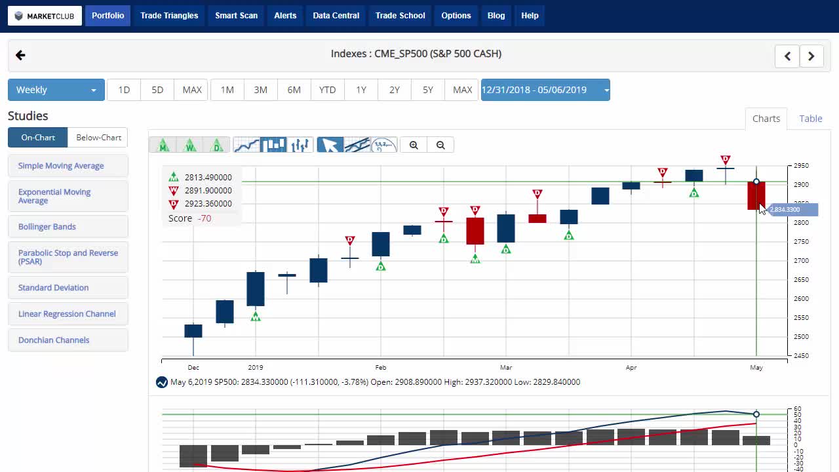Add Bollinger Bands study

(x=68, y=227)
